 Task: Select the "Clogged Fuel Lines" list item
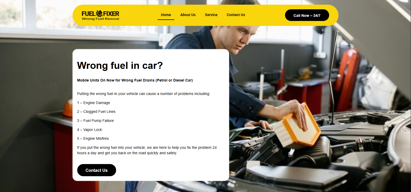pos(96,112)
